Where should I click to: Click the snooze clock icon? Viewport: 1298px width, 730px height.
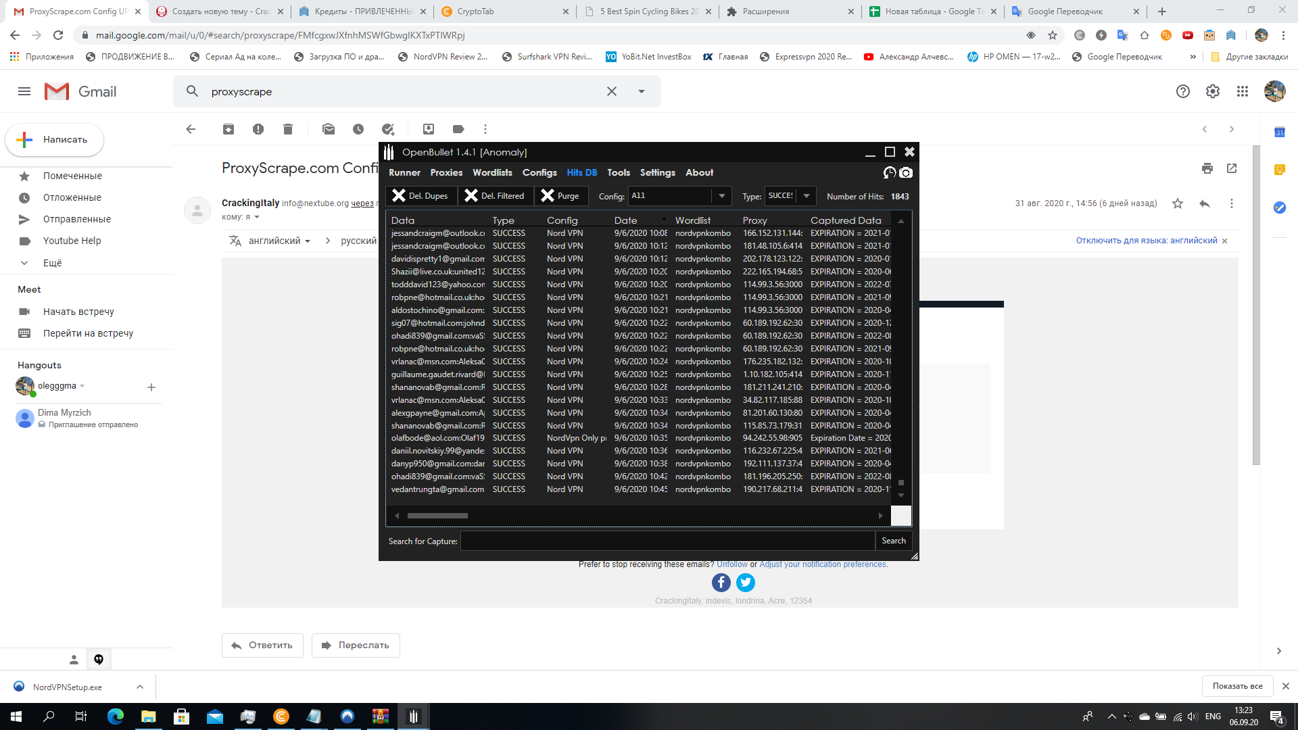[x=358, y=129]
